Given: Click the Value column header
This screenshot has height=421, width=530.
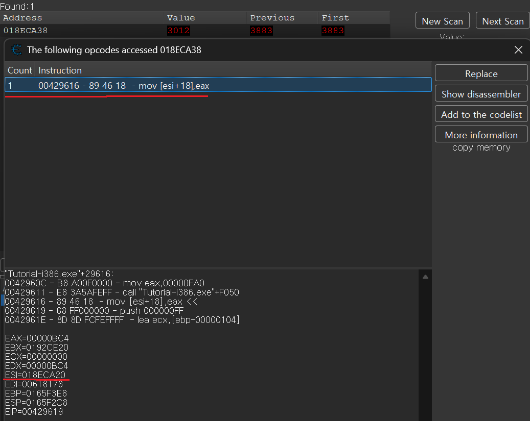Looking at the screenshot, I should coord(181,18).
